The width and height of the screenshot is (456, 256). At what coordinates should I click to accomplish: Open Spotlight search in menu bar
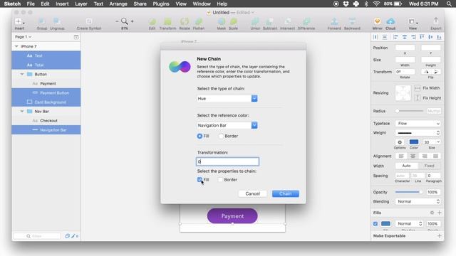[449, 4]
